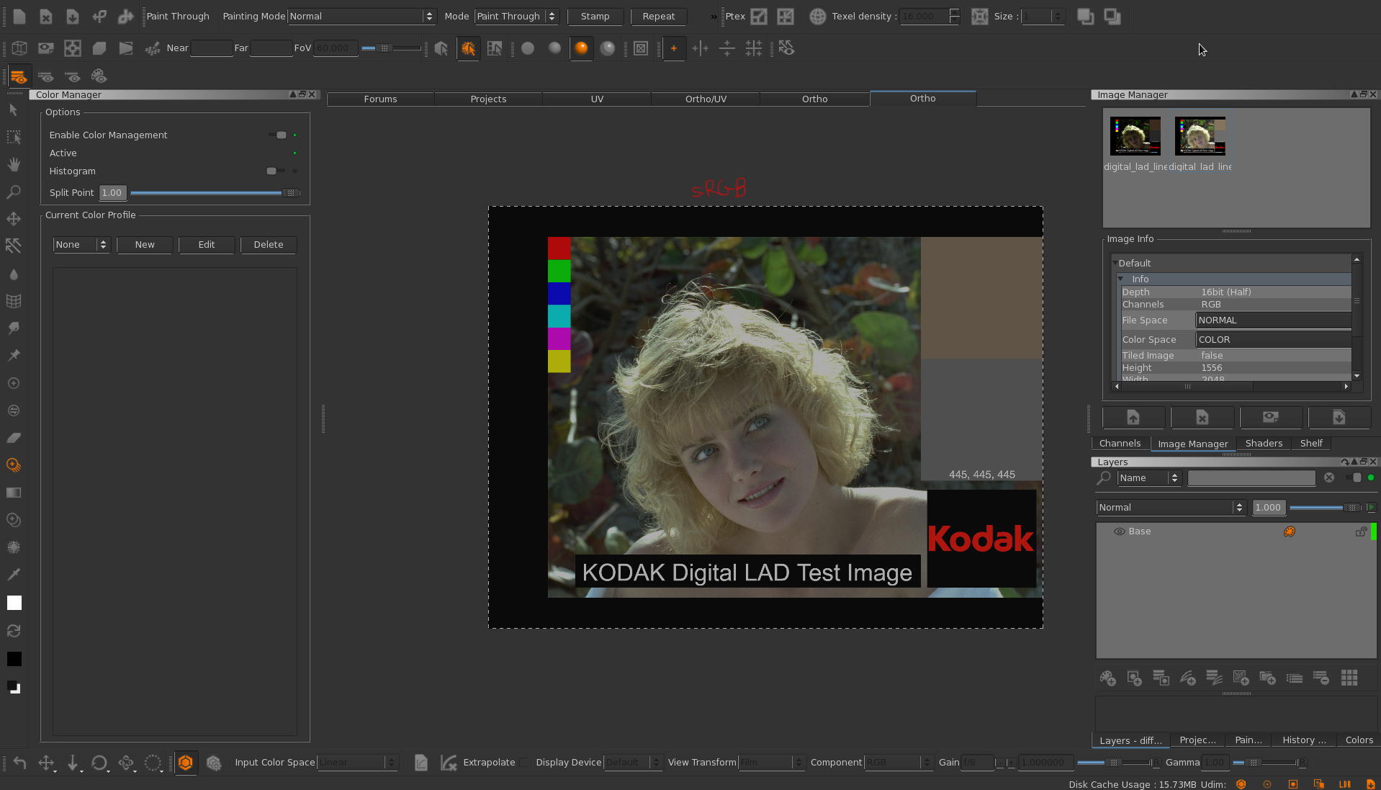Switch to the Forums tab
The height and width of the screenshot is (790, 1381).
click(x=380, y=99)
